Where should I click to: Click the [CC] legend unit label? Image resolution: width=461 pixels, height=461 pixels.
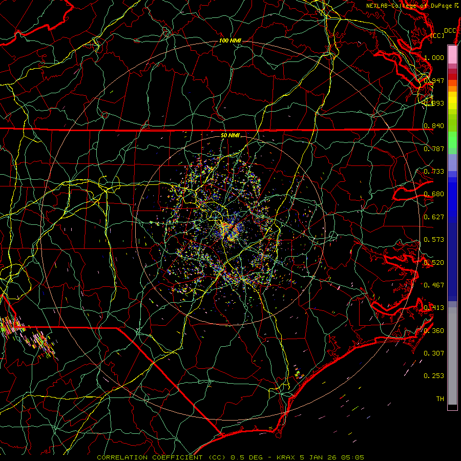(437, 35)
